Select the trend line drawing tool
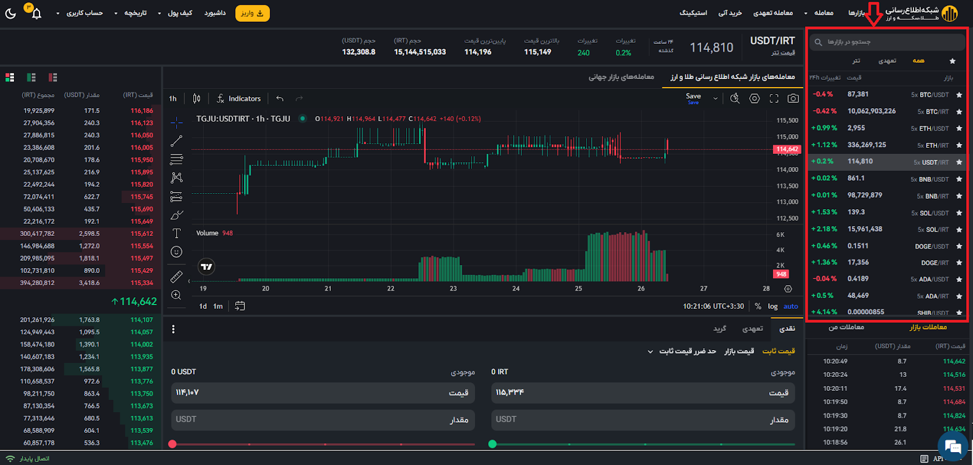 176,141
